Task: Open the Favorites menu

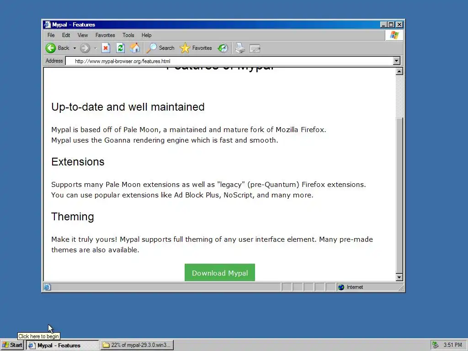Action: 105,35
